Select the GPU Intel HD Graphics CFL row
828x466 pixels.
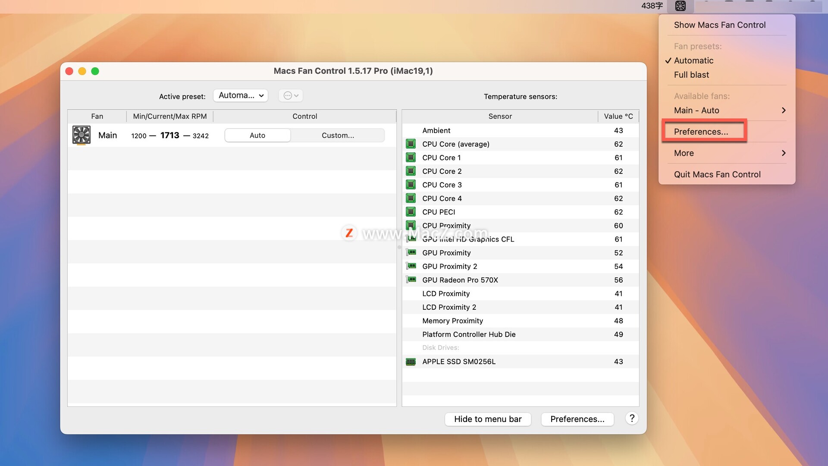coord(520,239)
